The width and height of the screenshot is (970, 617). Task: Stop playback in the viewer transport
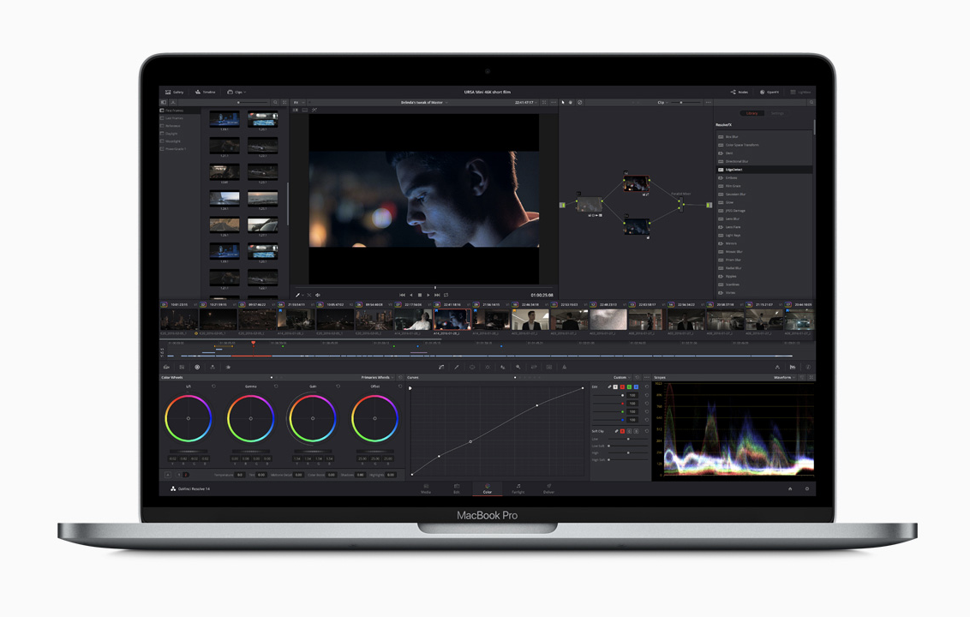coord(419,295)
